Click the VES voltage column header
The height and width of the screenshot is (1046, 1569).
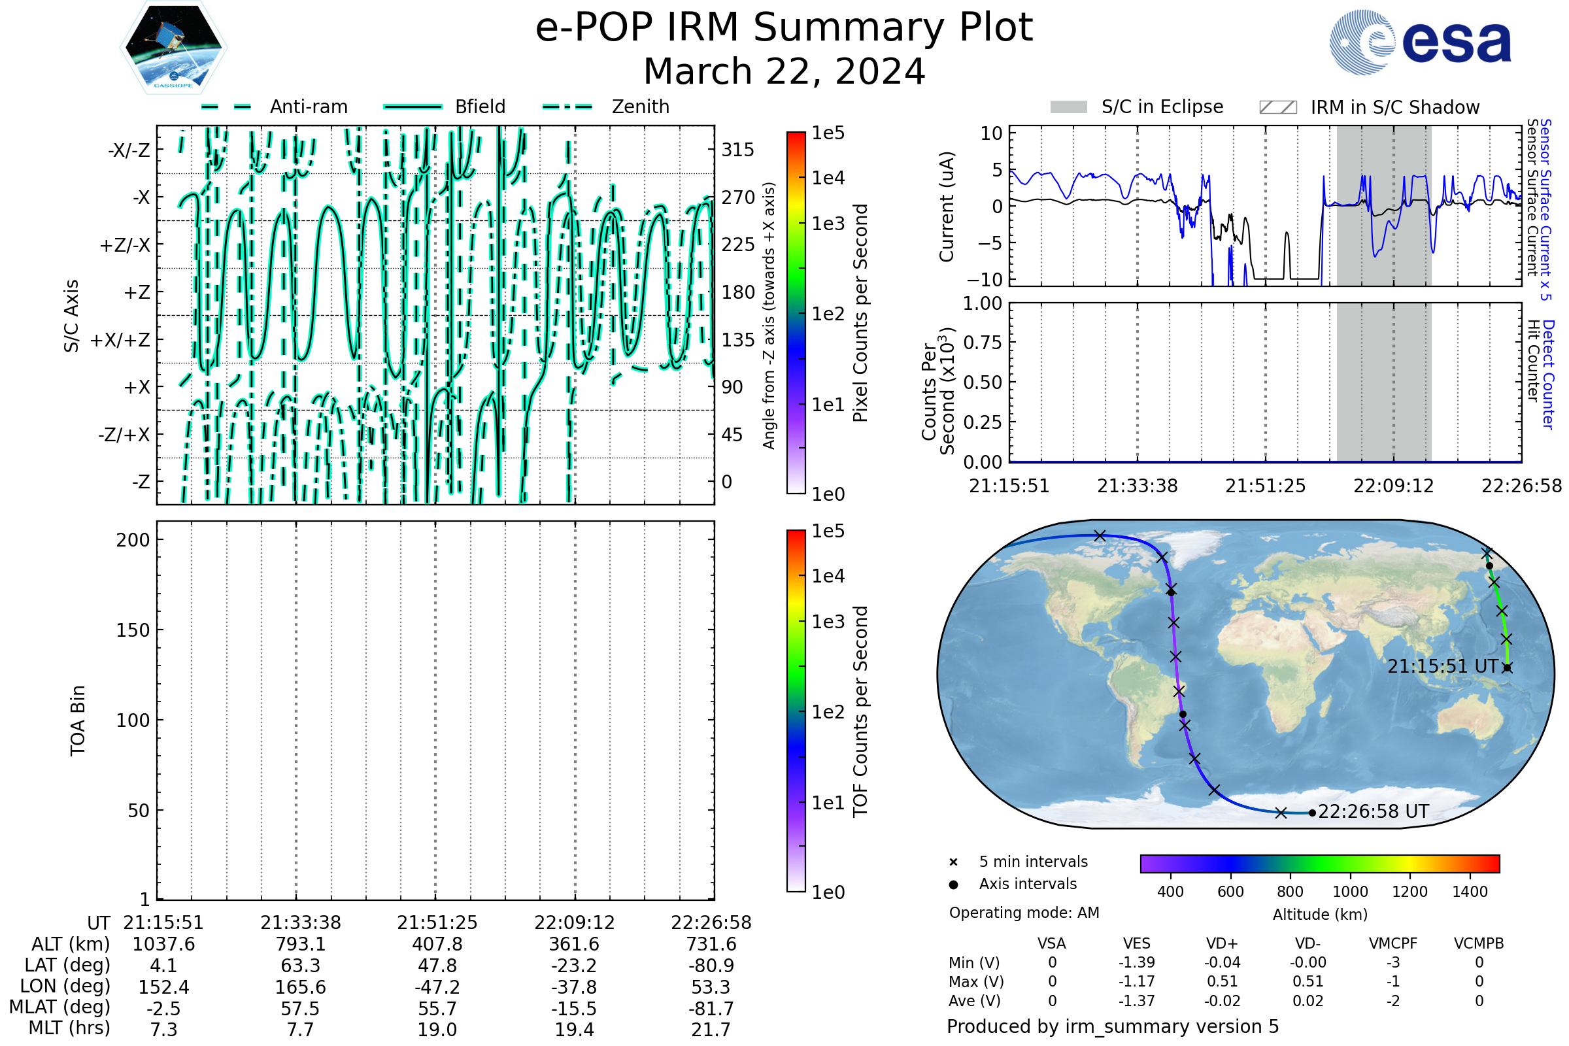1137,943
